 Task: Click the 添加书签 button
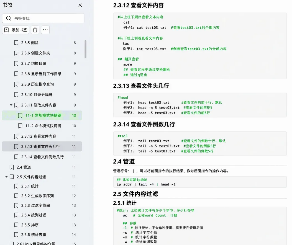tap(16, 30)
